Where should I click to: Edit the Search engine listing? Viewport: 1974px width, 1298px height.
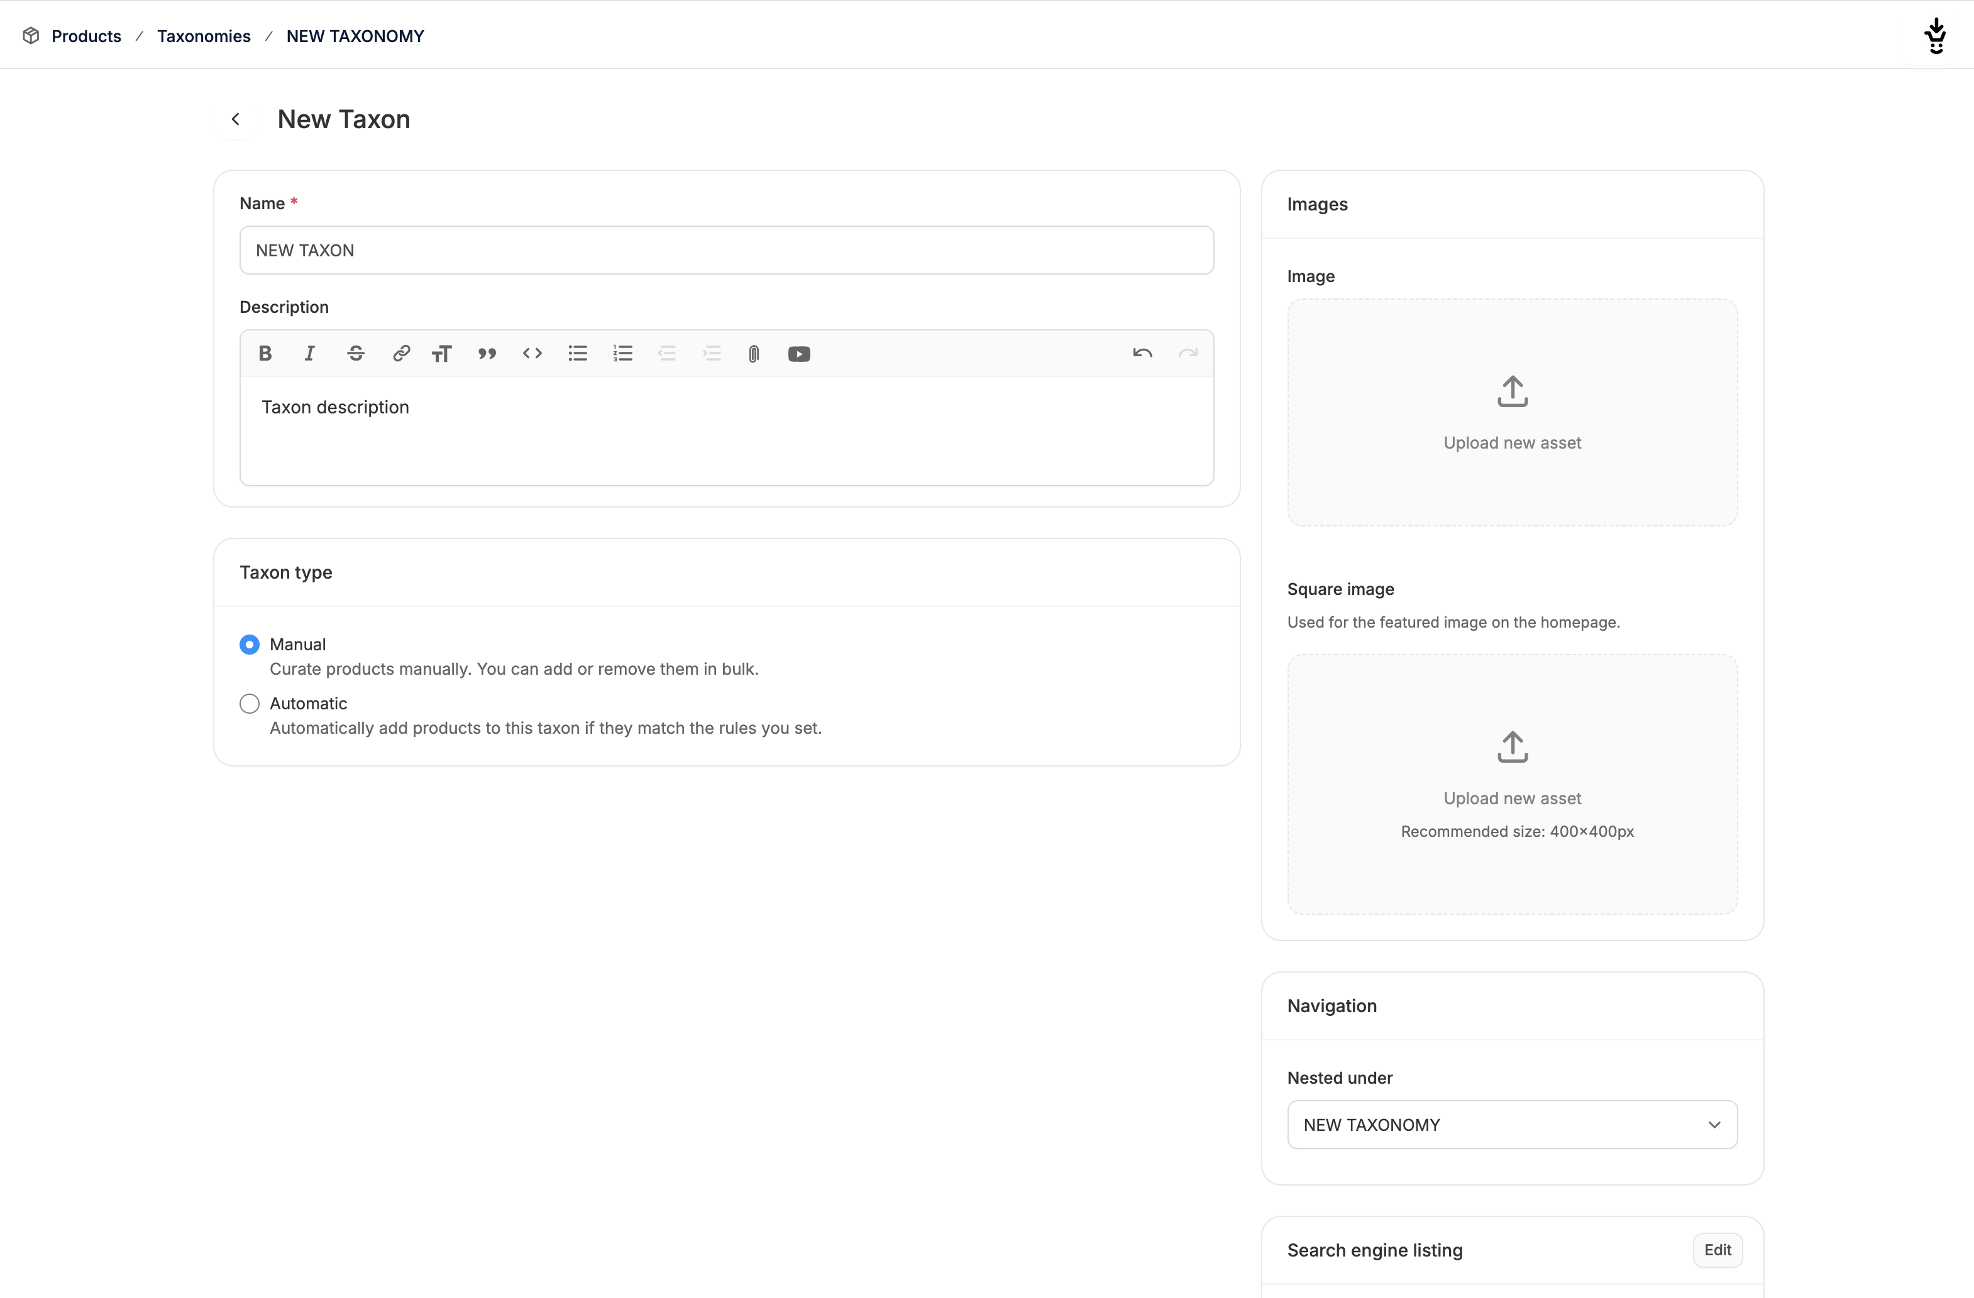1717,1250
